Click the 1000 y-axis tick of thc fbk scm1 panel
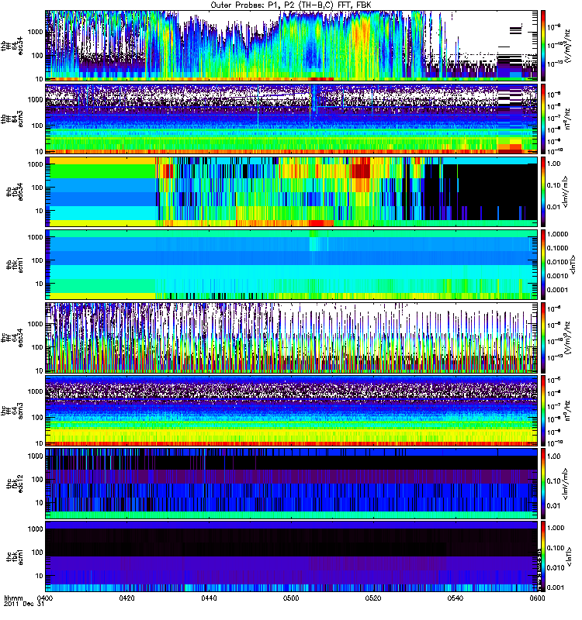This screenshot has width=582, height=620. [x=36, y=529]
